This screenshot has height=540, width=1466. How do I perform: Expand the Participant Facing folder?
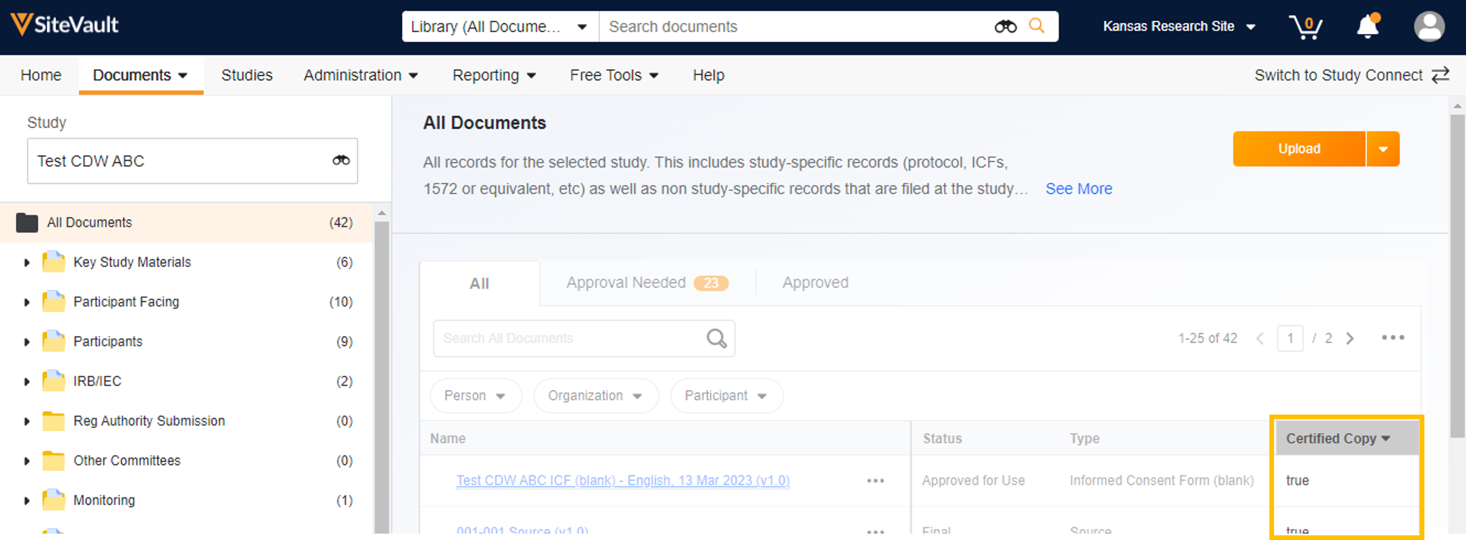27,302
